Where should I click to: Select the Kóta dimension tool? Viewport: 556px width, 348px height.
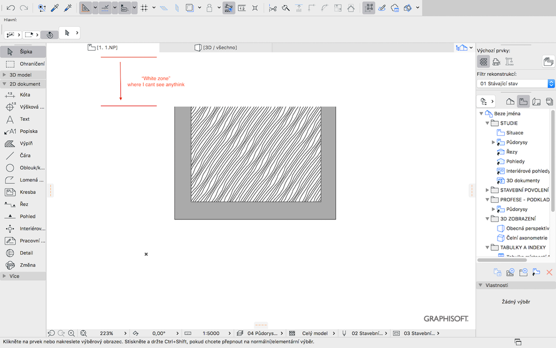[23, 95]
